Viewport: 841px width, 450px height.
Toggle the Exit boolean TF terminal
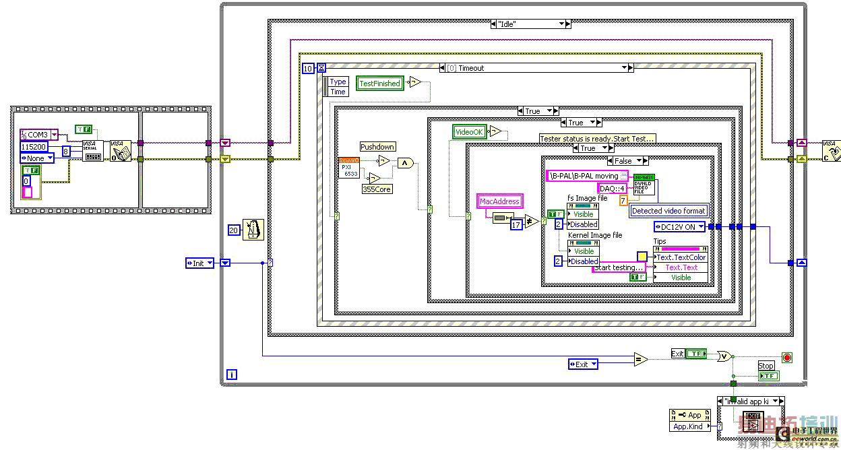(x=697, y=354)
